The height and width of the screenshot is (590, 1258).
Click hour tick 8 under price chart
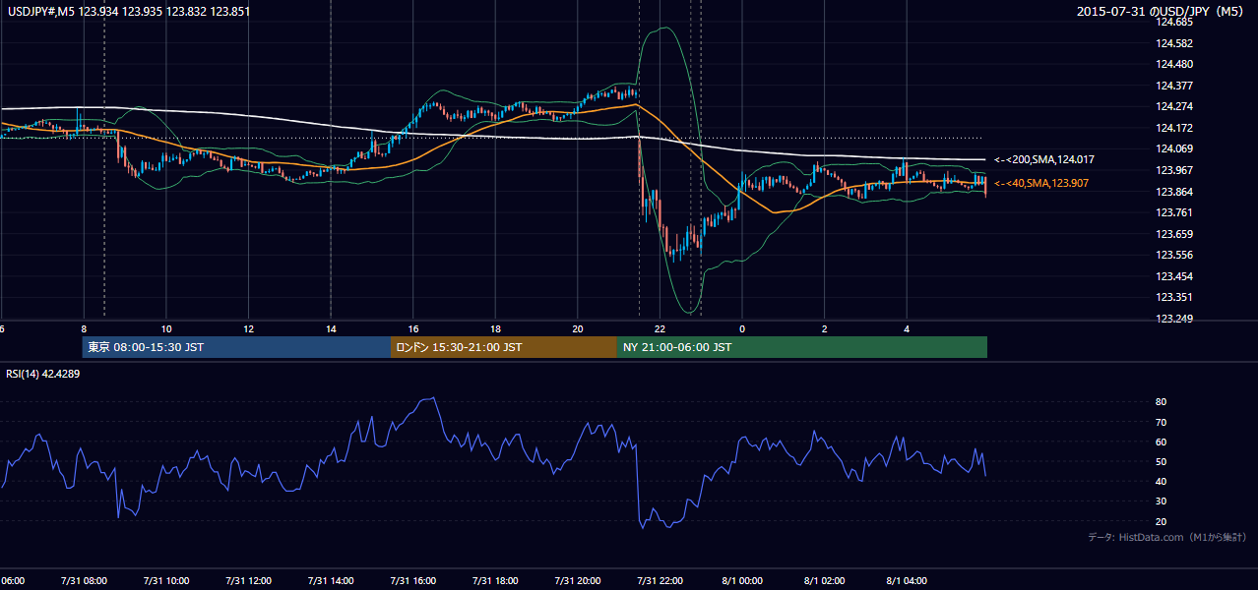click(84, 328)
